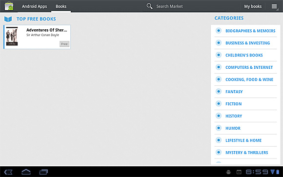Switch to the Books tab
This screenshot has height=177, width=283.
tap(61, 6)
